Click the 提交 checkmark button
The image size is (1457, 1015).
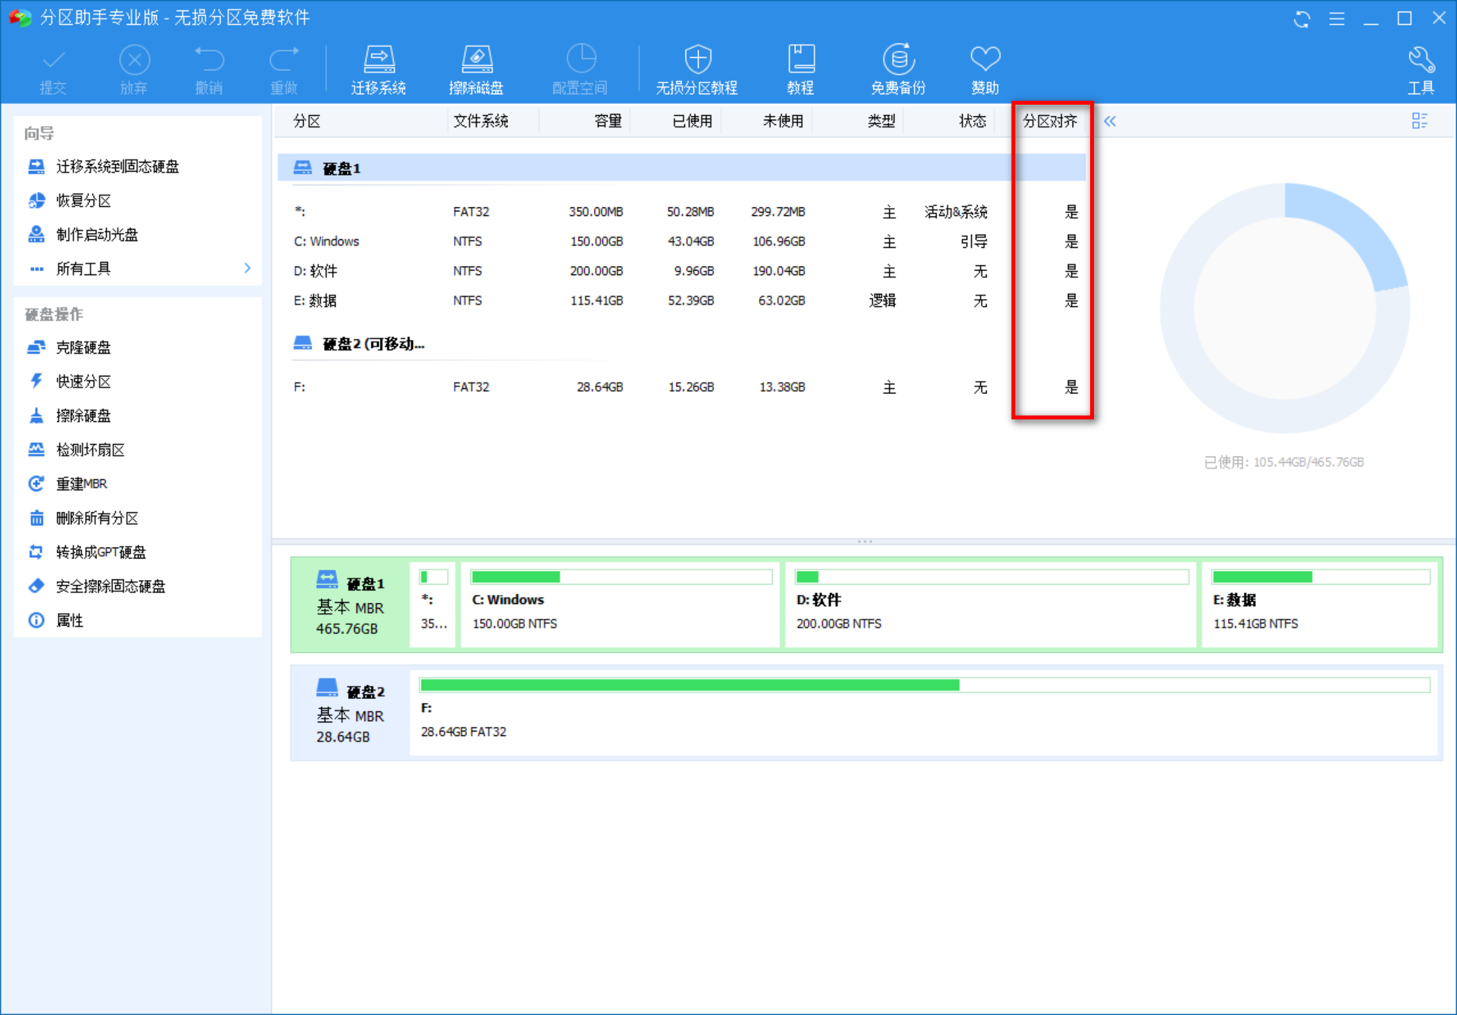coord(53,70)
